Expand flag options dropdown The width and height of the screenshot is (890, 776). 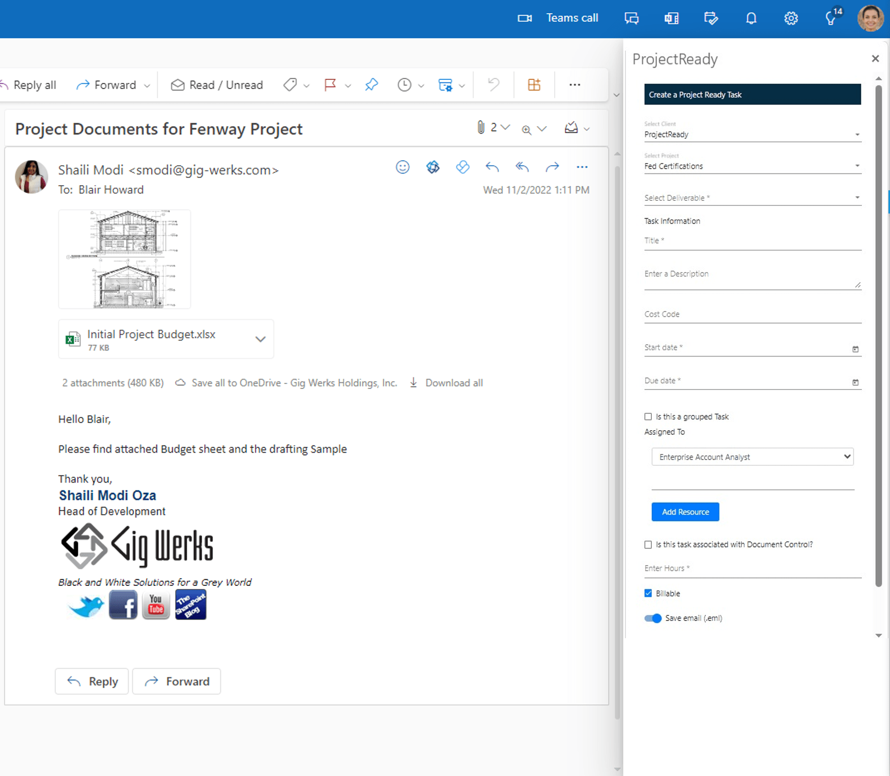point(348,85)
